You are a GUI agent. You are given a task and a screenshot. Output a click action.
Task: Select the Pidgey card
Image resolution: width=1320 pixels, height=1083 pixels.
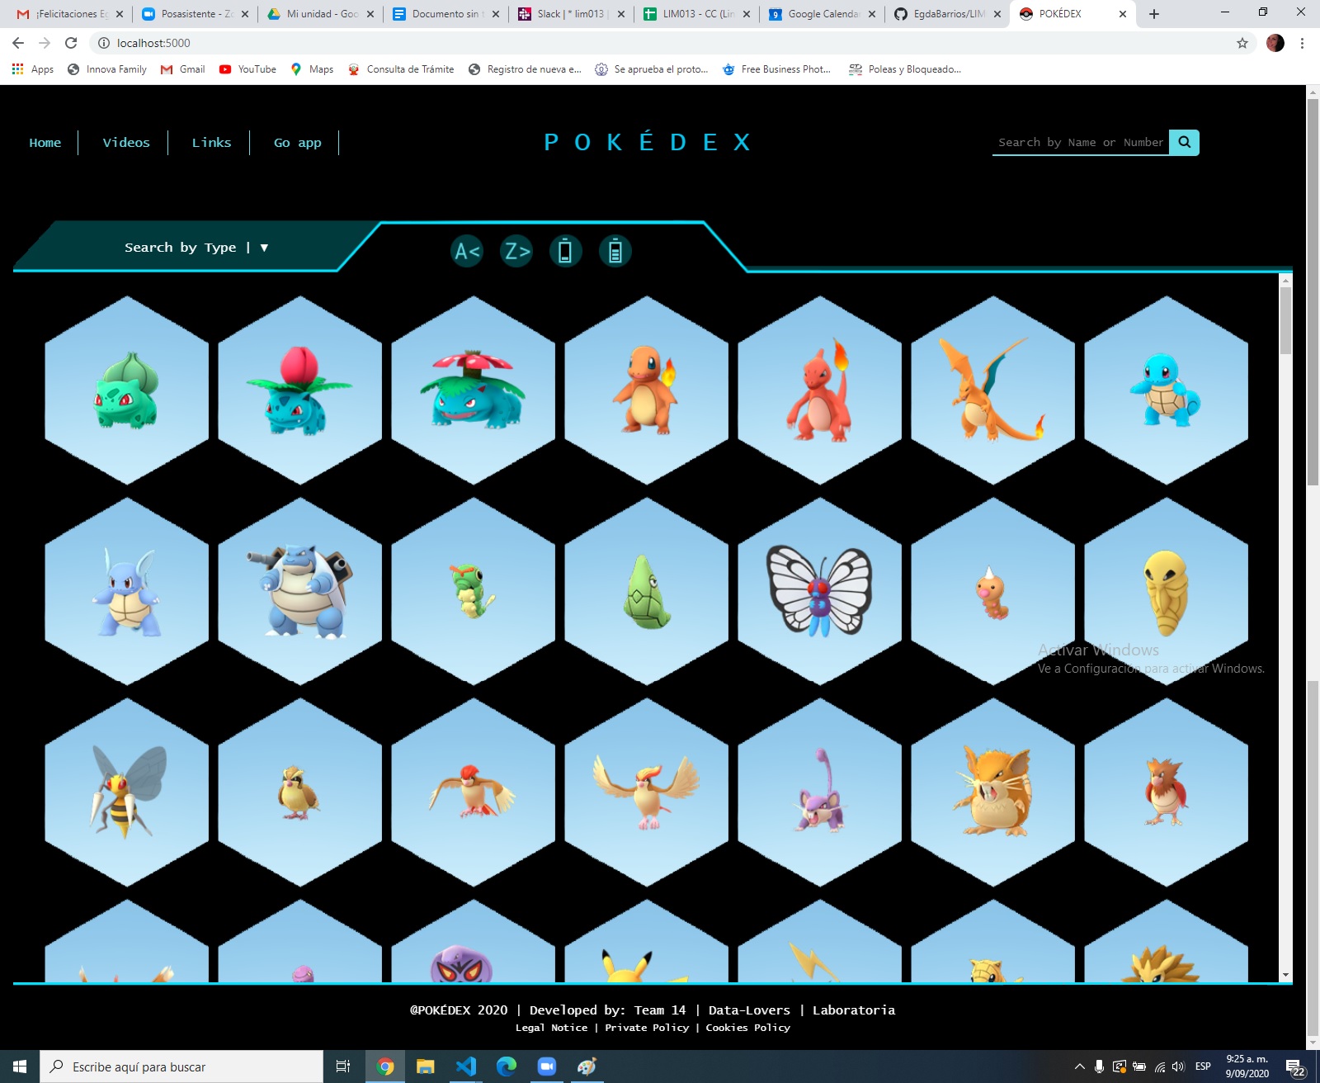(x=300, y=792)
